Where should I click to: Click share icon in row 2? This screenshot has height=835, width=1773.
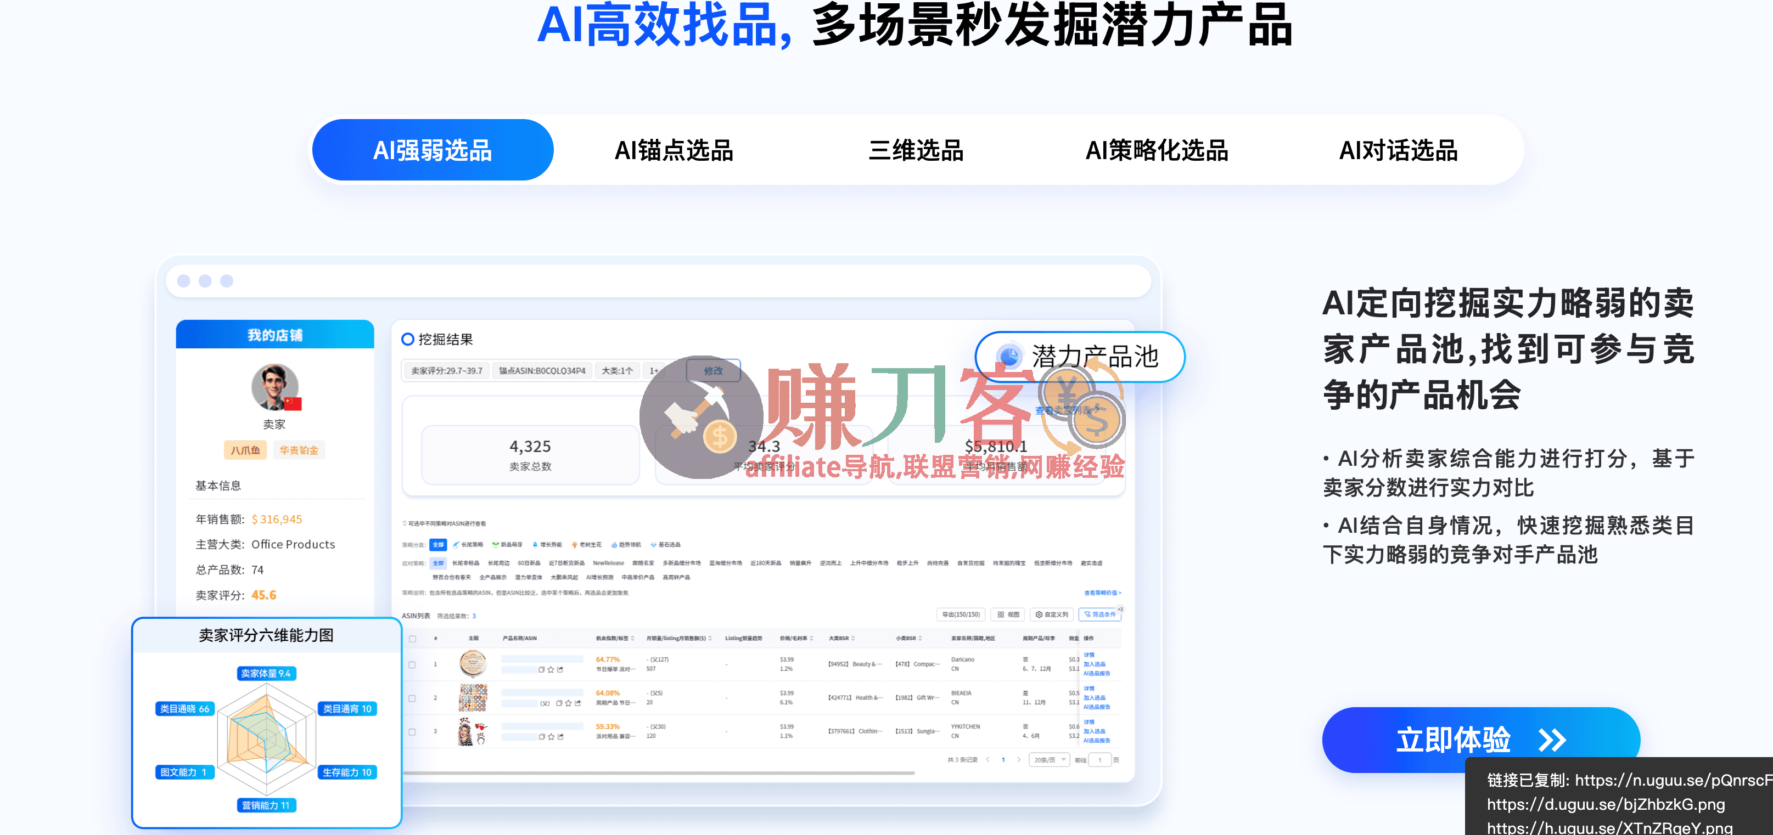(577, 703)
